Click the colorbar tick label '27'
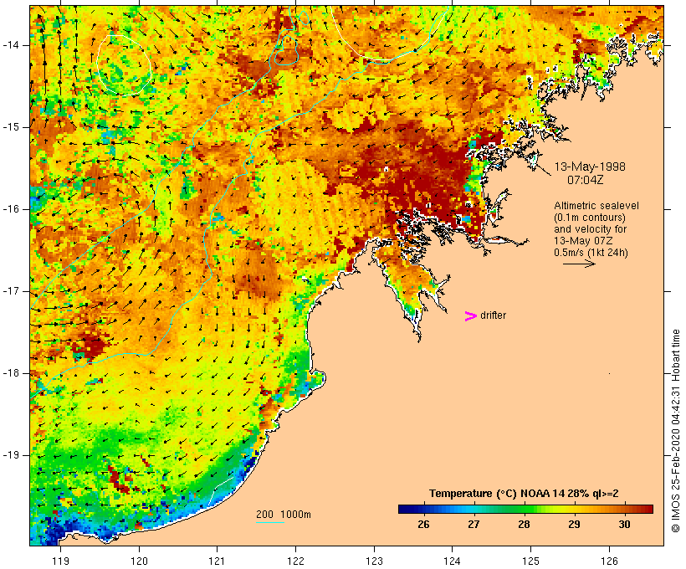Viewport: 686px width, 569px height. click(x=474, y=524)
